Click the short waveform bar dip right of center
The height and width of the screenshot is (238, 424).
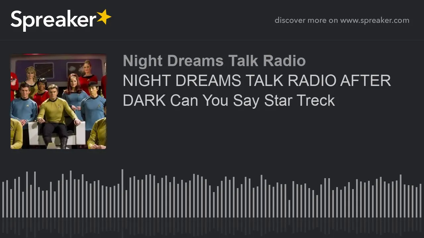click(x=289, y=209)
